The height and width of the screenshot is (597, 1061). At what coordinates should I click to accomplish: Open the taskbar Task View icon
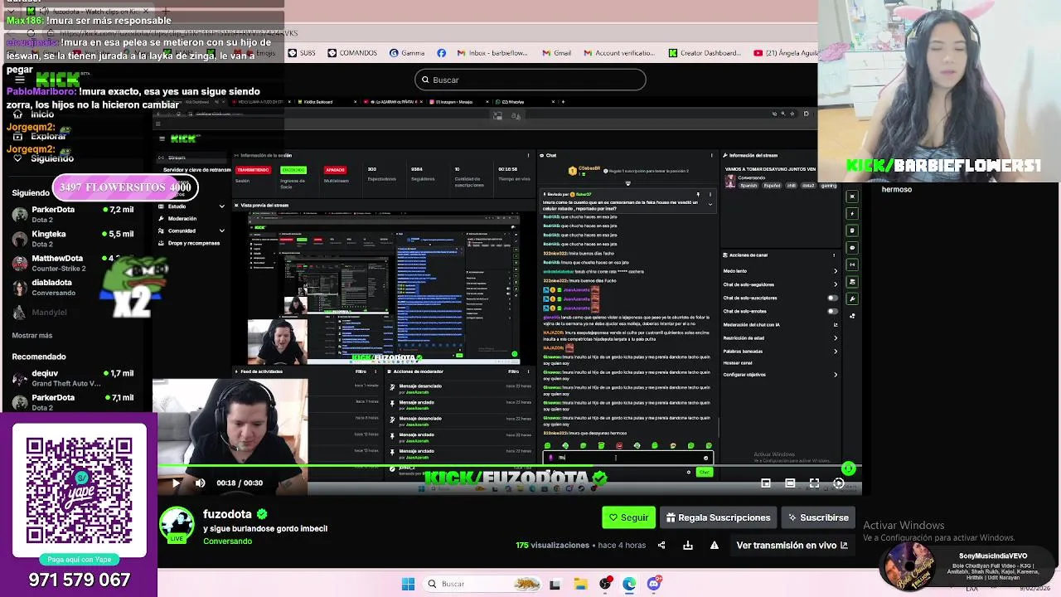tap(555, 584)
